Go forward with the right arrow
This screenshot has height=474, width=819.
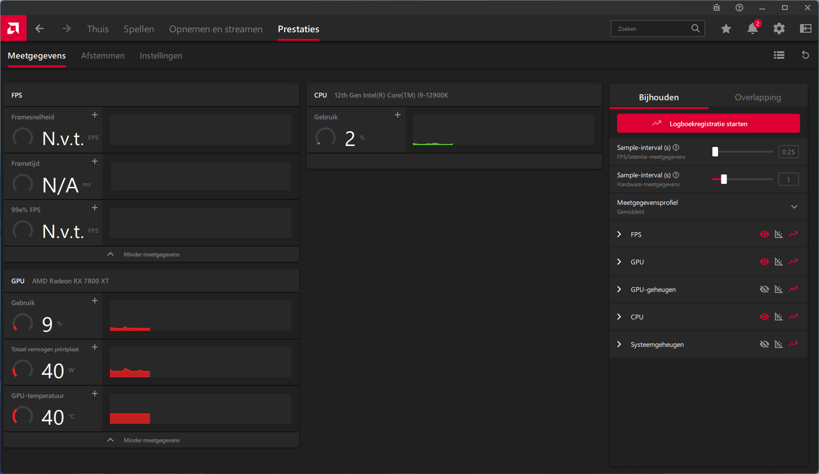click(66, 28)
